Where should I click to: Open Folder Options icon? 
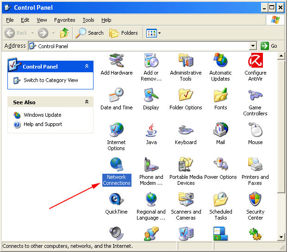(x=186, y=95)
